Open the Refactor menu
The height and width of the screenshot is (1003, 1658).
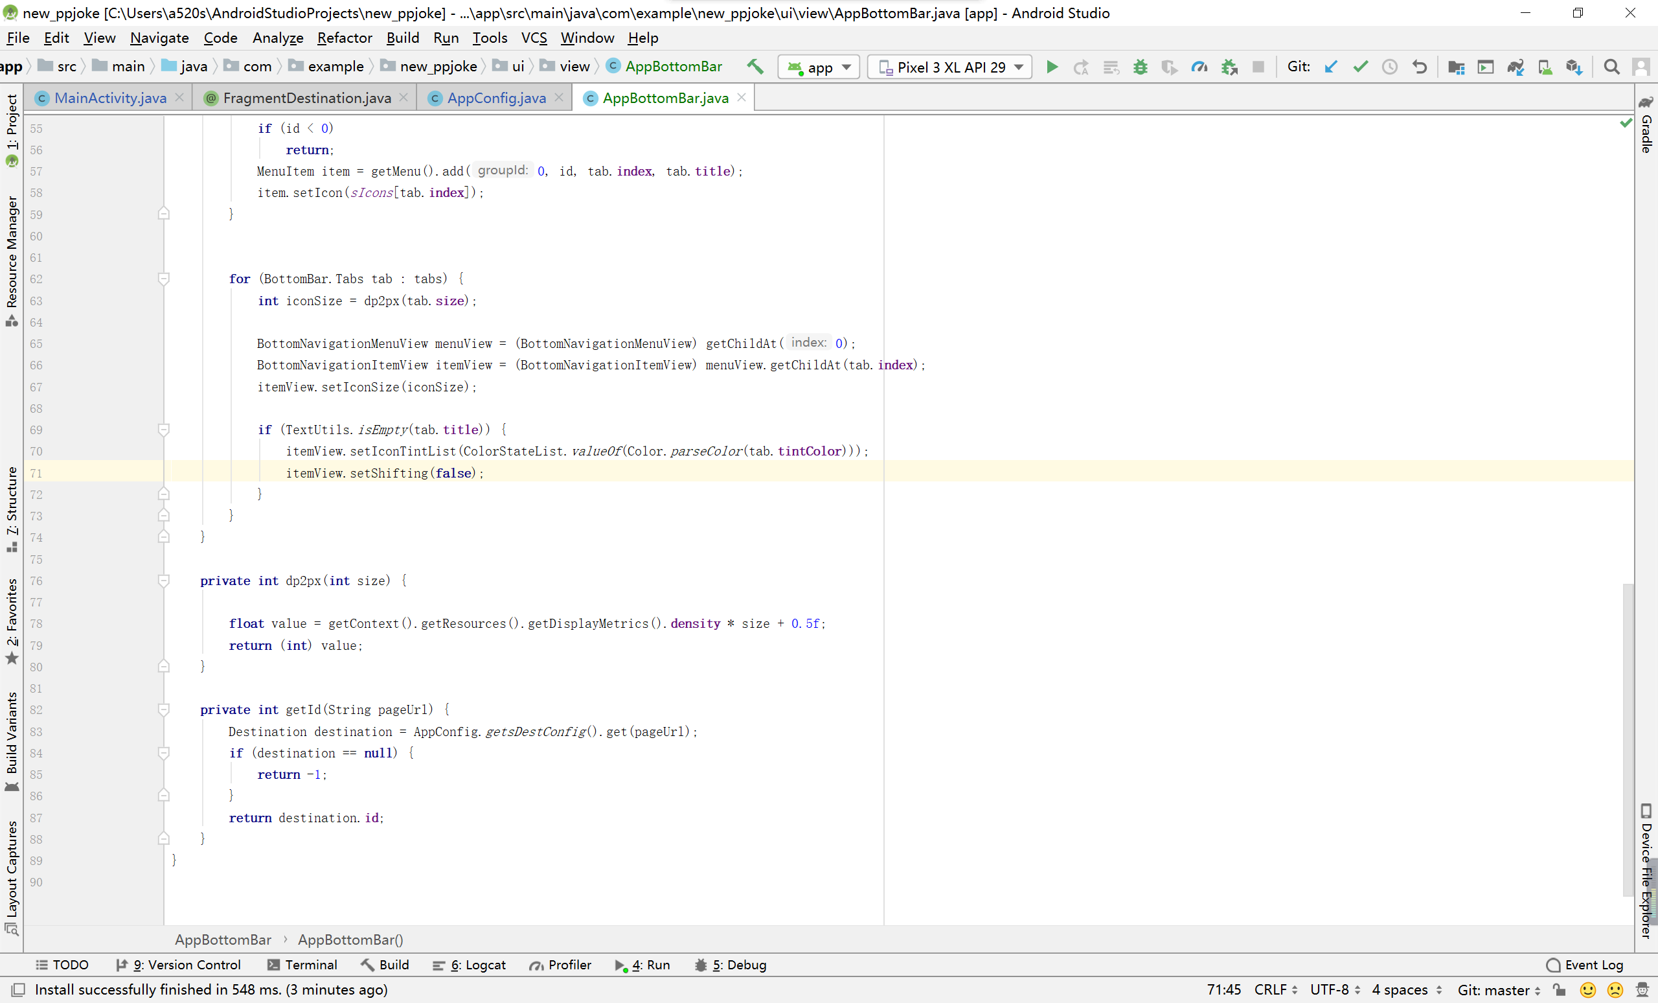point(344,38)
